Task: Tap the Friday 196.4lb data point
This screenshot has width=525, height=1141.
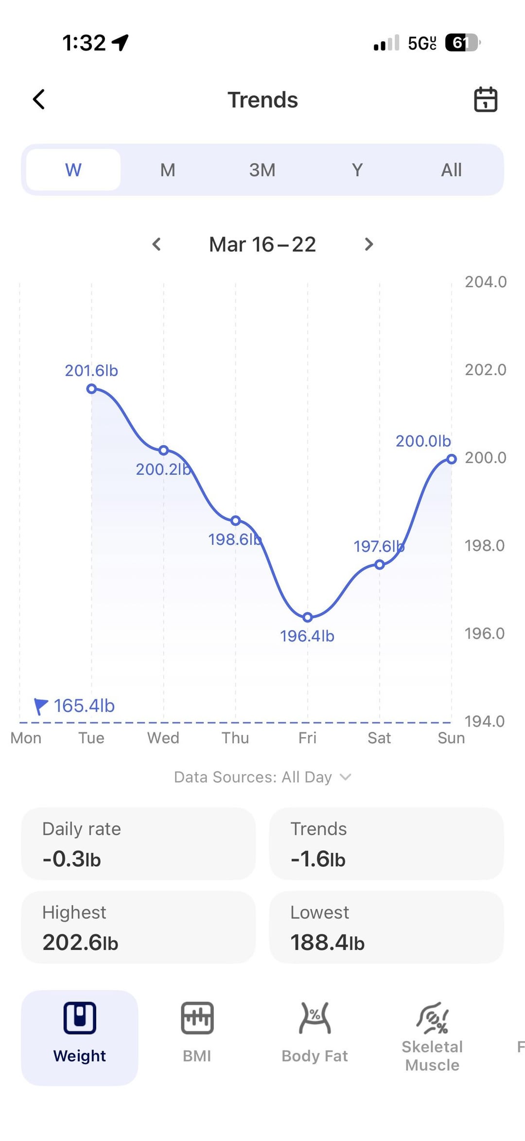Action: click(307, 617)
